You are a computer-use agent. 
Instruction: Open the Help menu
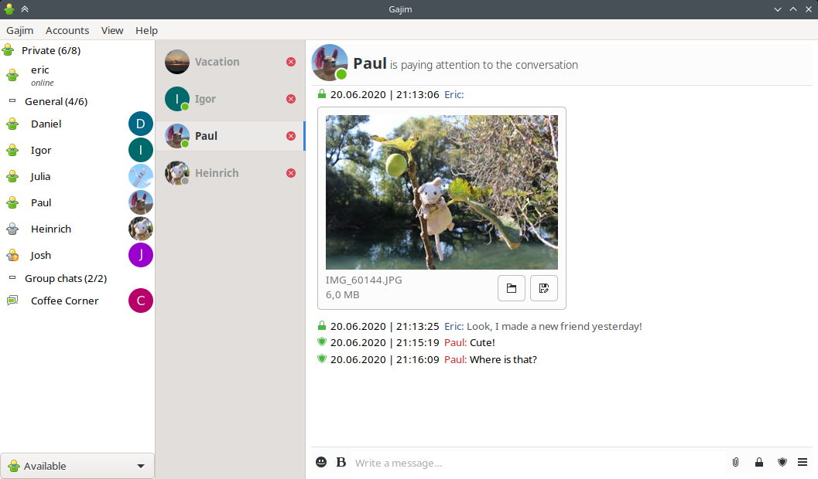click(x=146, y=30)
